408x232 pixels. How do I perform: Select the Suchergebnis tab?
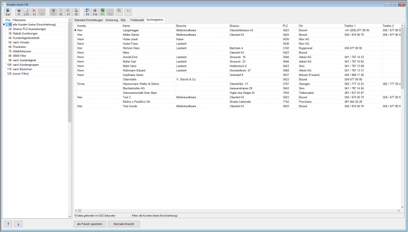(155, 20)
